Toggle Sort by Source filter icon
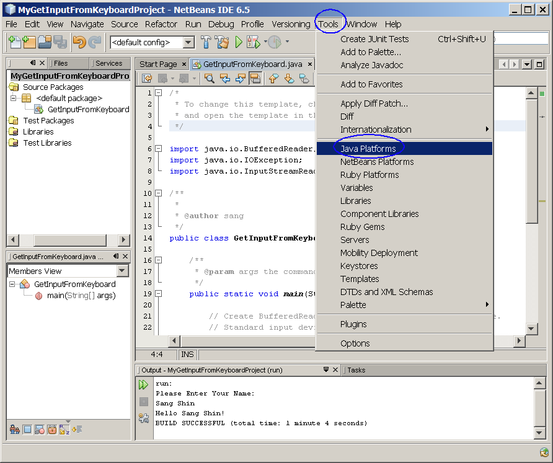The image size is (553, 463). (77, 430)
